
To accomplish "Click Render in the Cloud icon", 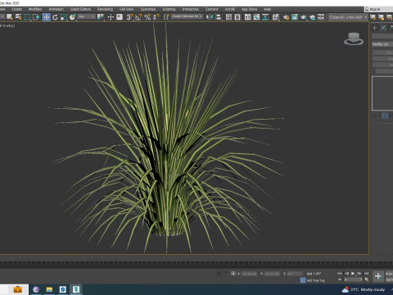I will (312, 17).
